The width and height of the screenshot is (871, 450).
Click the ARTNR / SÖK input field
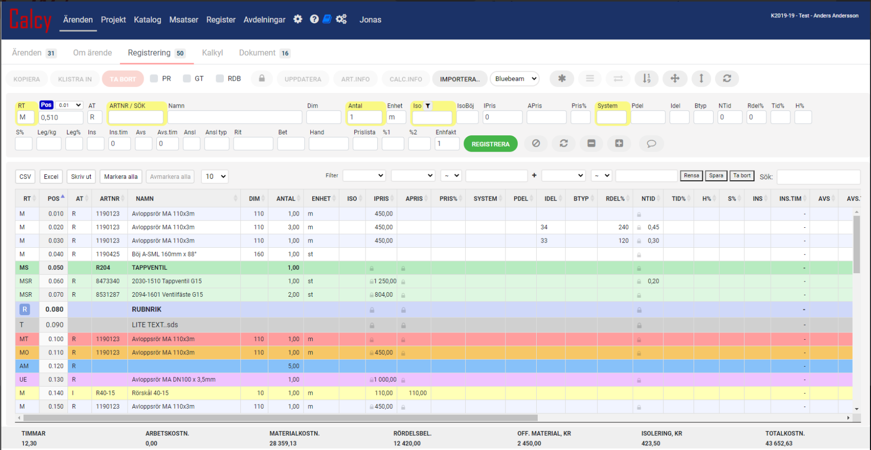pos(135,117)
